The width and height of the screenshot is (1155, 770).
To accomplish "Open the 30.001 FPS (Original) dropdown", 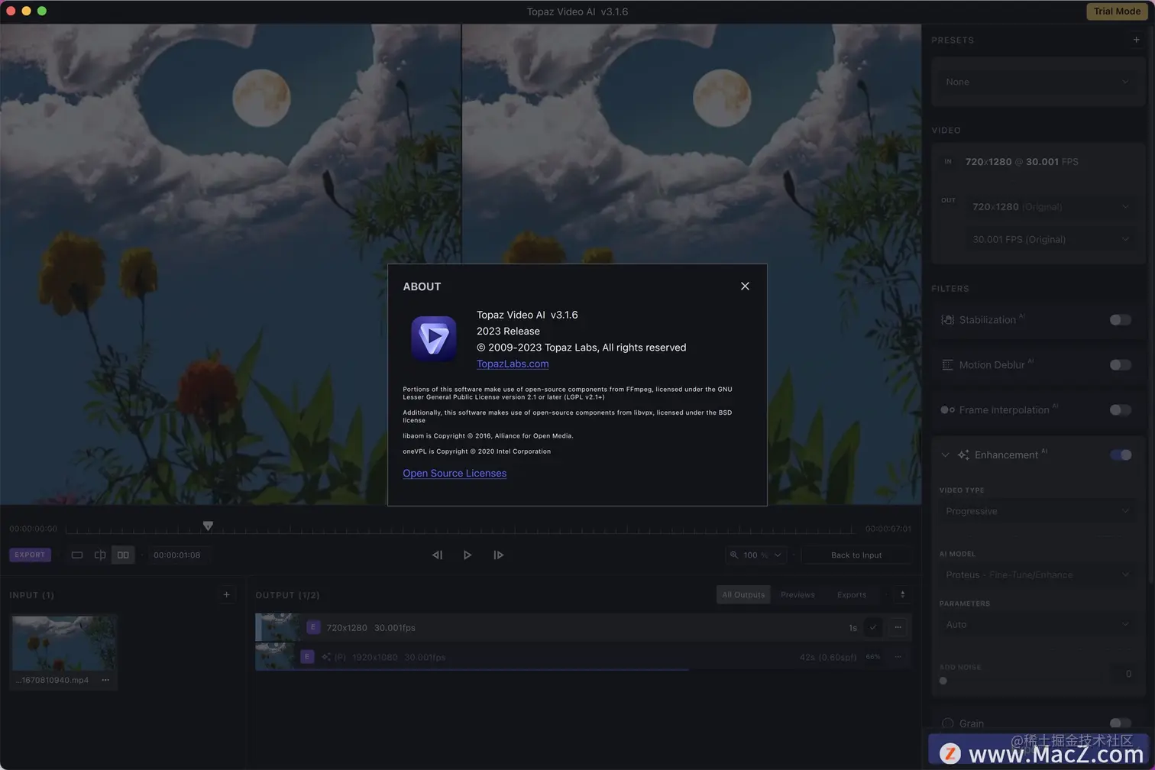I will pos(1050,239).
